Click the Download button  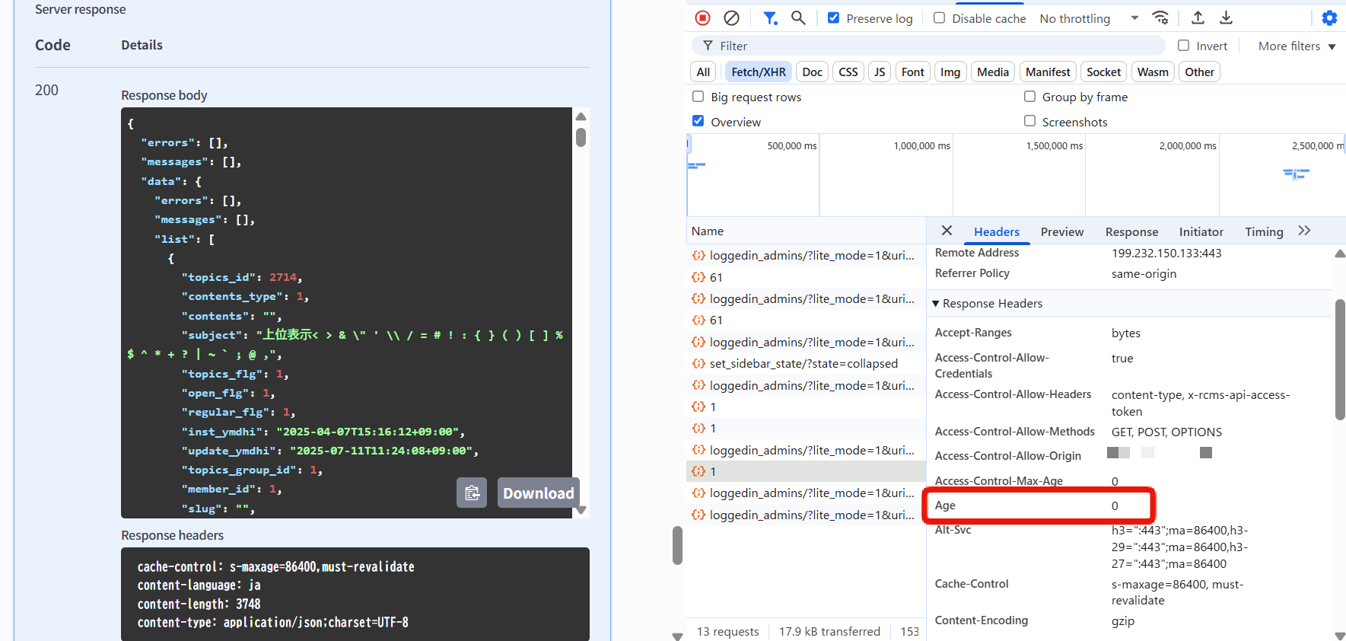[x=538, y=493]
